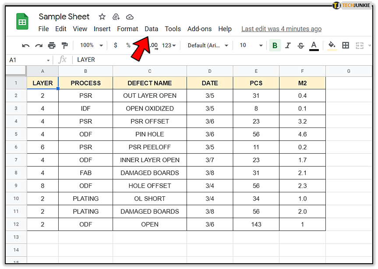The height and width of the screenshot is (269, 378).
Task: Select the PCS header cell
Action: (x=256, y=83)
